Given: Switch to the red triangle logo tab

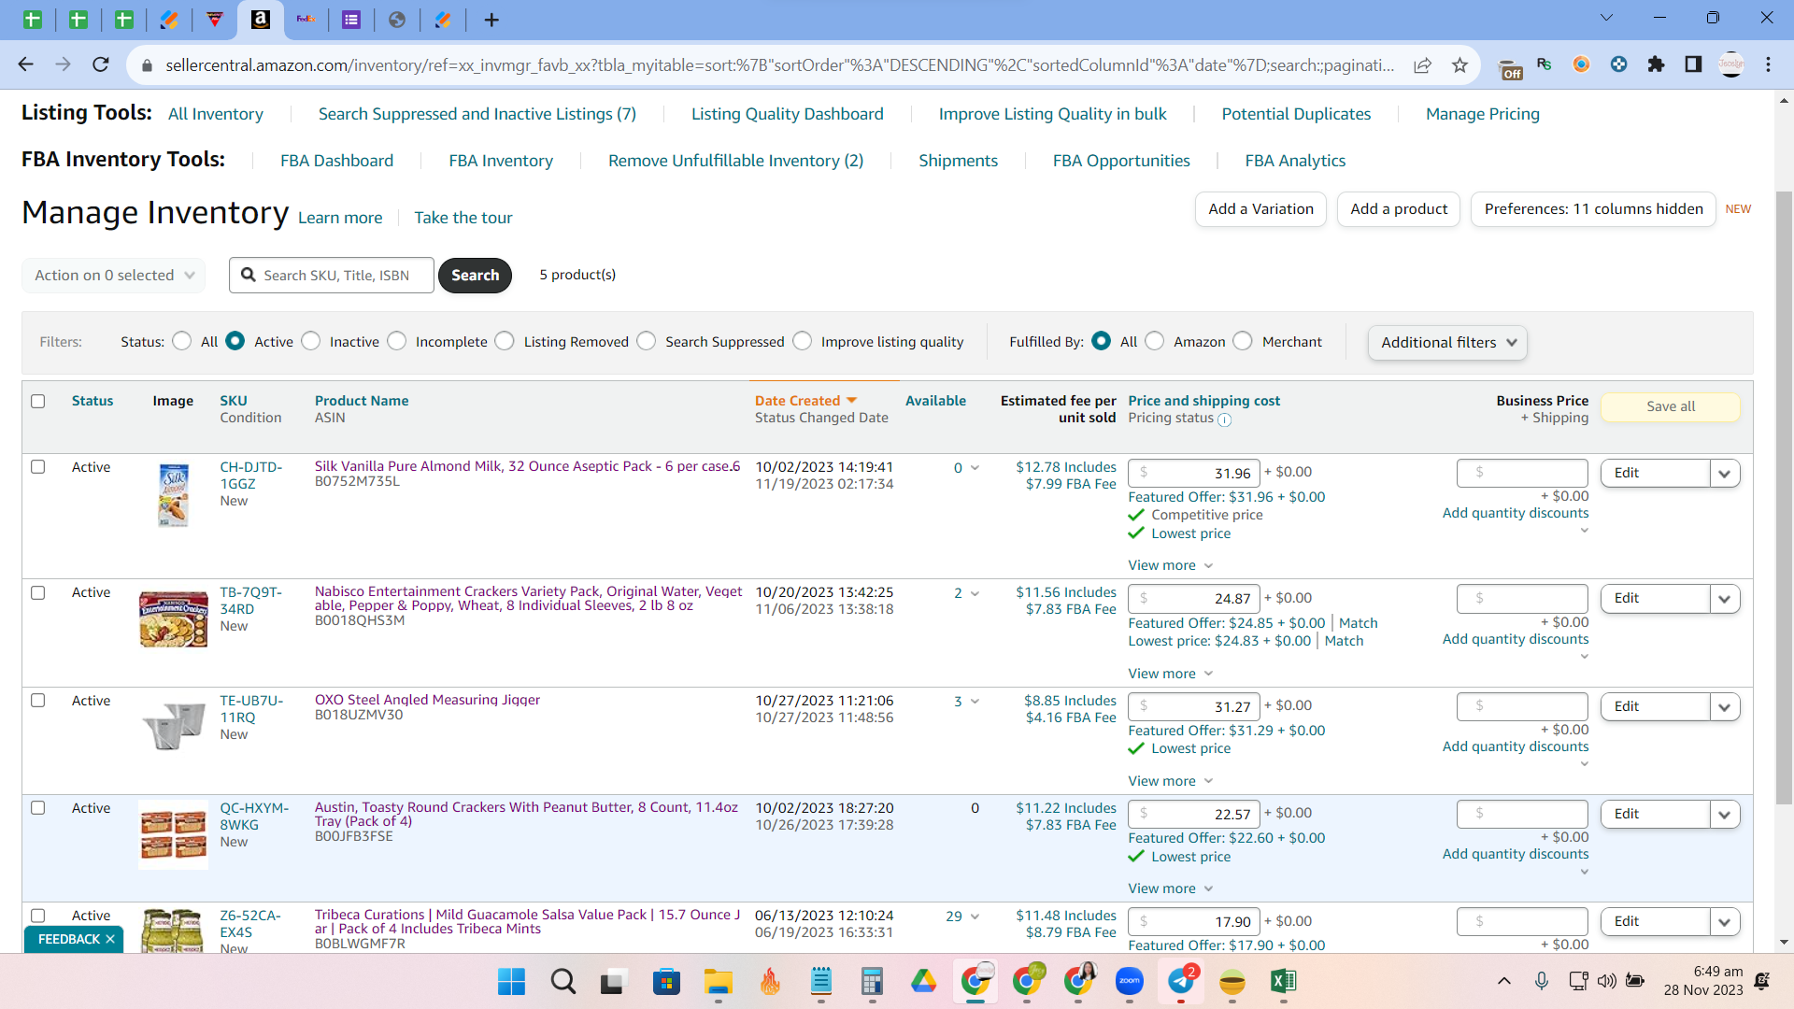Looking at the screenshot, I should pyautogui.click(x=215, y=20).
